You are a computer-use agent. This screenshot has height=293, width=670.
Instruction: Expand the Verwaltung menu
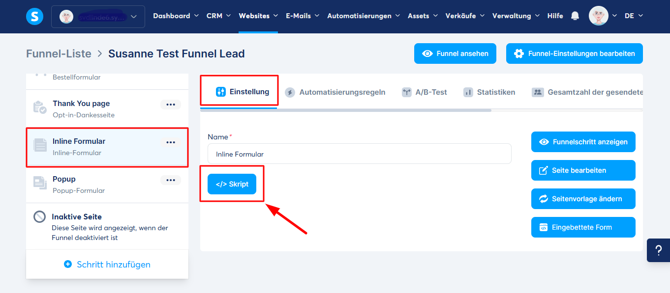516,16
